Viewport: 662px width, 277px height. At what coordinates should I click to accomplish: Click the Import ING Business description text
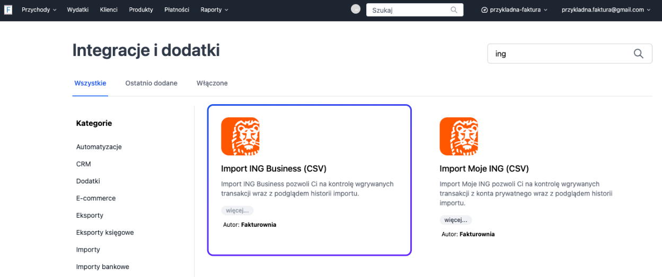click(307, 189)
